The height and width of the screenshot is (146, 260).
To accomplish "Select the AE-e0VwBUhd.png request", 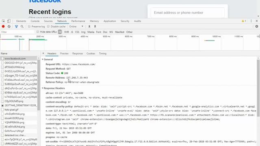I will pyautogui.click(x=15, y=127).
